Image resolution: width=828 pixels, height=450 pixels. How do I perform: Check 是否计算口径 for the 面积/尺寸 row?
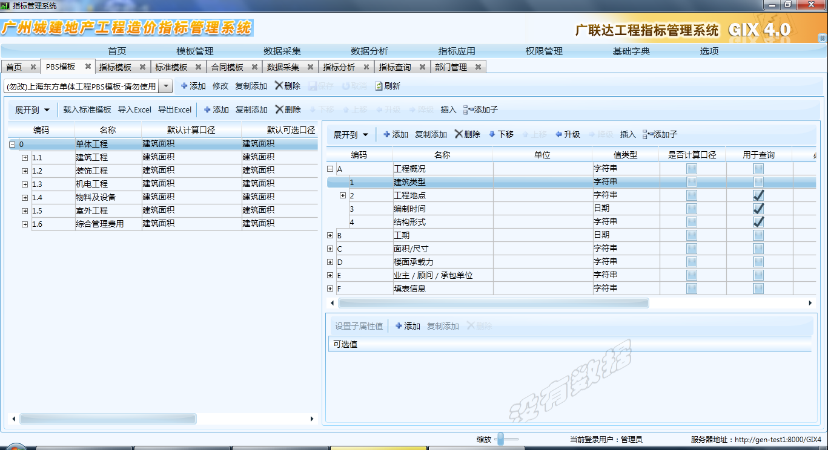click(692, 249)
